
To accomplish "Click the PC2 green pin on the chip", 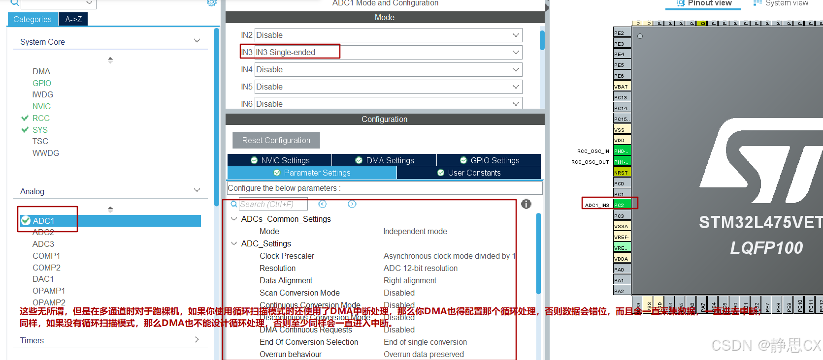I will pyautogui.click(x=622, y=205).
